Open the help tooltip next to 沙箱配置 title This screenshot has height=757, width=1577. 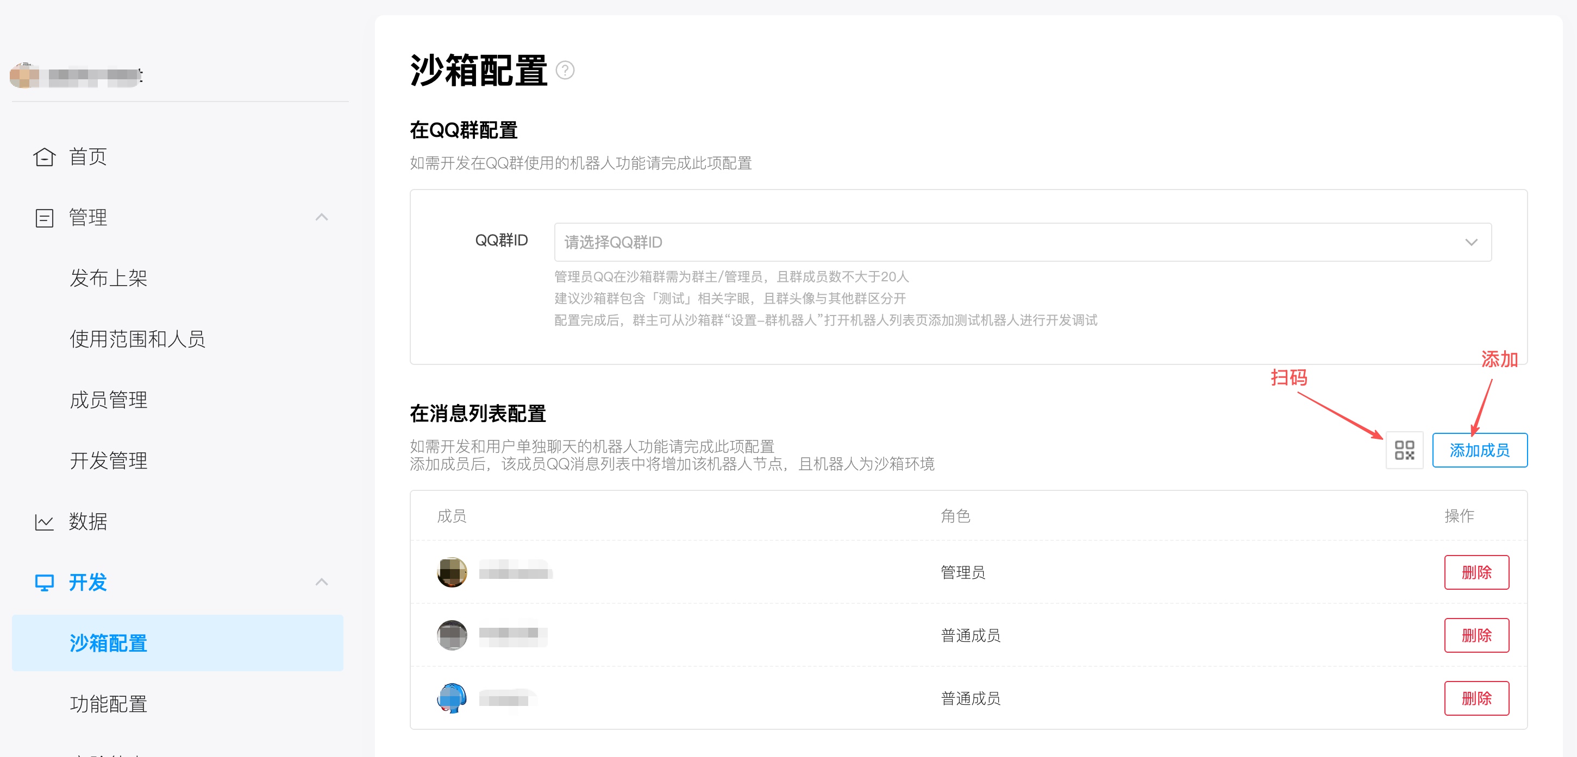coord(565,71)
